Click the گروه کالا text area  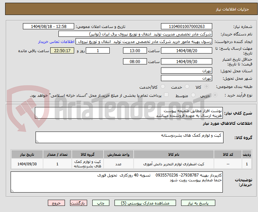coord(129,137)
